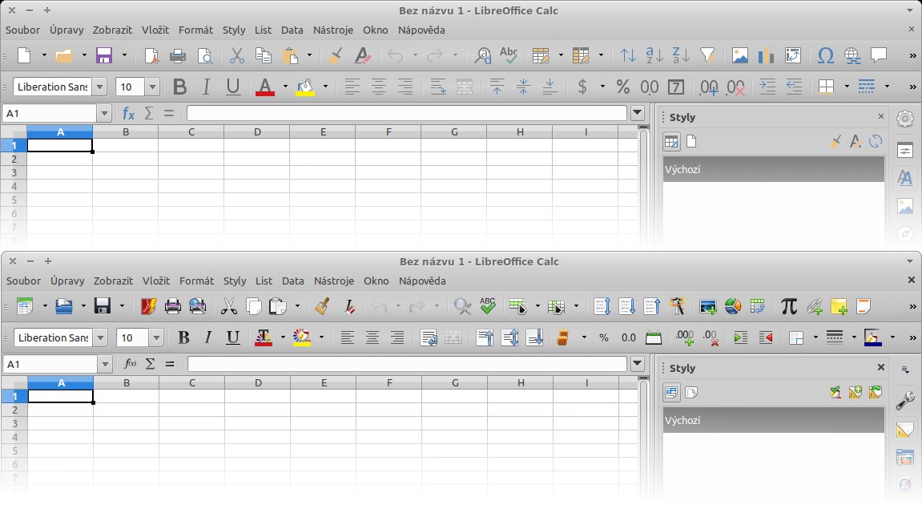
Task: Click Export PDF icon in bottom window
Action: click(x=148, y=306)
